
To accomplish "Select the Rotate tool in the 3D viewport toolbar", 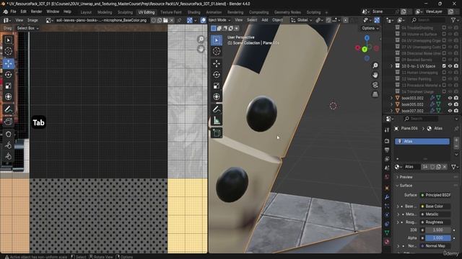I will [217, 75].
